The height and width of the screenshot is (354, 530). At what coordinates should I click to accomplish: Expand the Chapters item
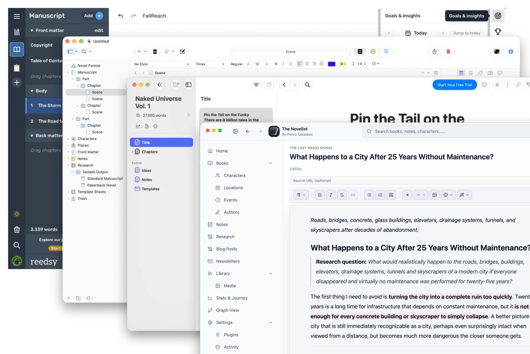pos(132,152)
